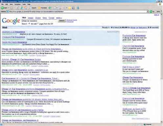
Task: Switch to the News search tab
Action: (x=45, y=18)
